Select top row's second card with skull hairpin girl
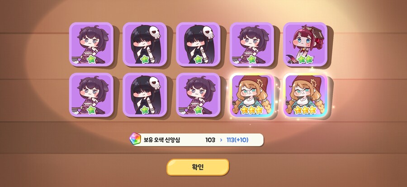Image resolution: width=407 pixels, height=187 pixels. click(x=145, y=44)
